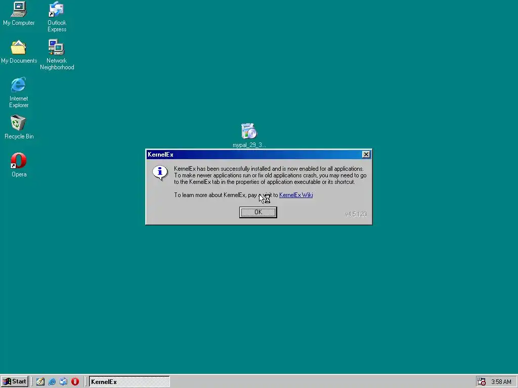Click Show Desktop quick launch icon
Viewport: 518px width, 388px height.
click(x=40, y=382)
